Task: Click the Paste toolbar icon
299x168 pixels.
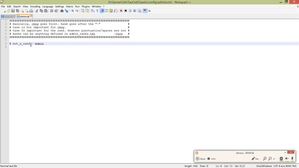Action: pos(46,11)
